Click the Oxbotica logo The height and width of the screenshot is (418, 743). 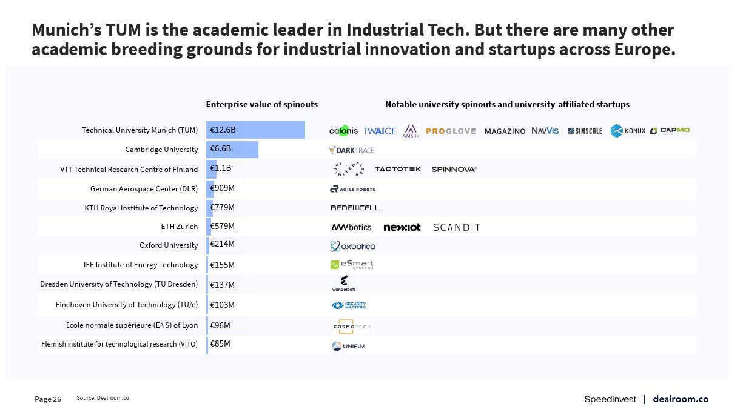pos(352,247)
